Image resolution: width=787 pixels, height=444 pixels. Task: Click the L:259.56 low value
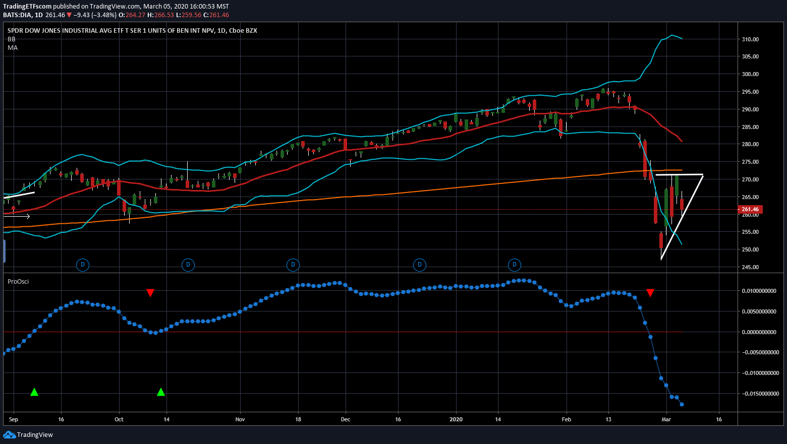click(189, 15)
